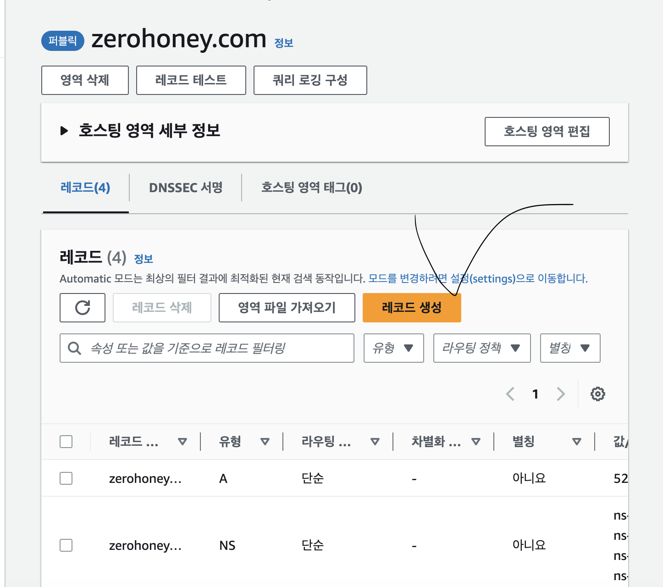Screen dimensions: 663x587
Task: Click 쿼리 로깅 구성 button
Action: (310, 80)
